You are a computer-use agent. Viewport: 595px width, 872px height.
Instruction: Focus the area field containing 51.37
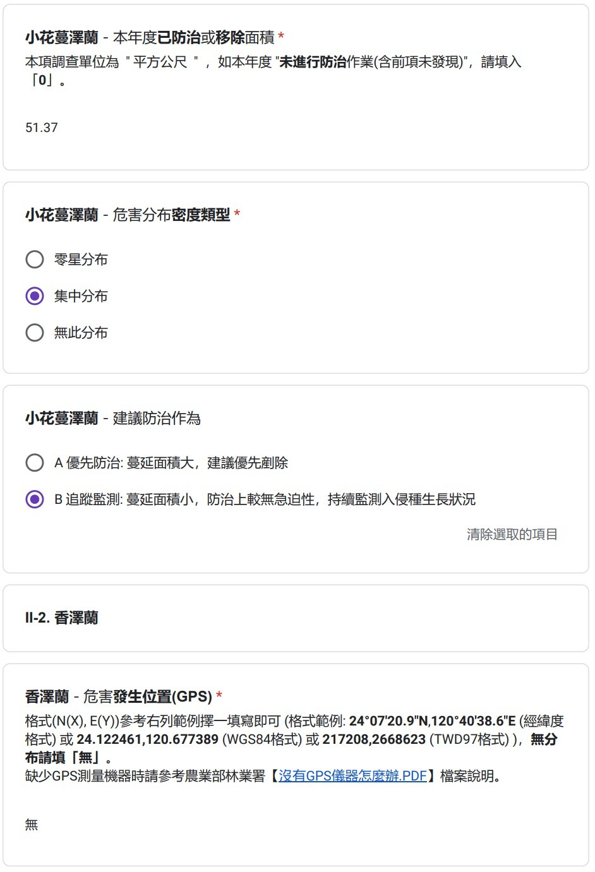(189, 128)
